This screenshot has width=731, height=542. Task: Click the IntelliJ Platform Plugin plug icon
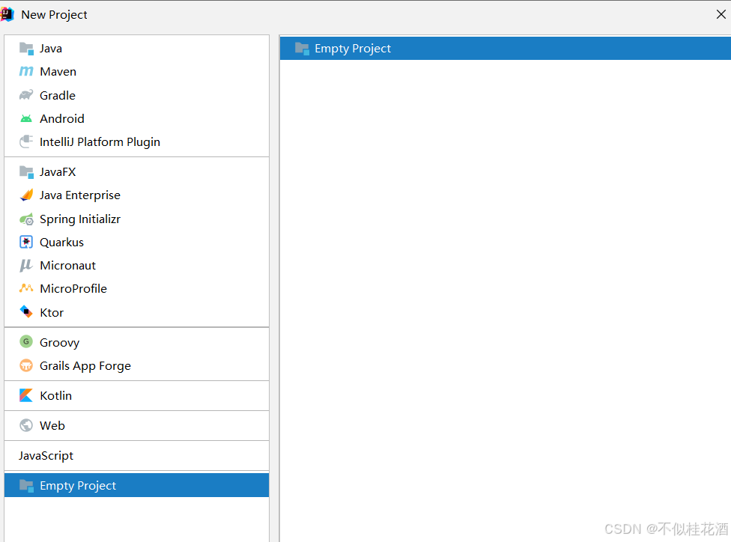pos(26,141)
